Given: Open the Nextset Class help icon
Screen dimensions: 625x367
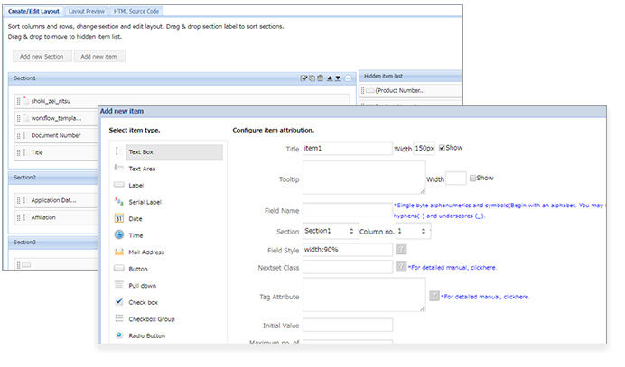Looking at the screenshot, I should click(401, 267).
